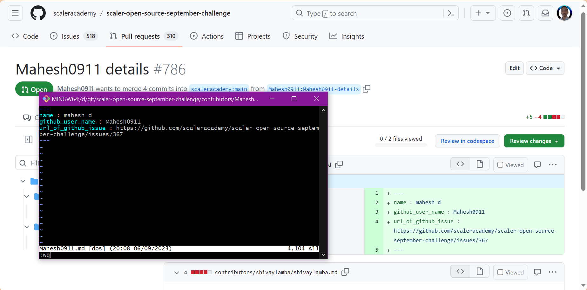Collapse the shivaylamba.md diff section
This screenshot has height=290, width=587.
177,272
